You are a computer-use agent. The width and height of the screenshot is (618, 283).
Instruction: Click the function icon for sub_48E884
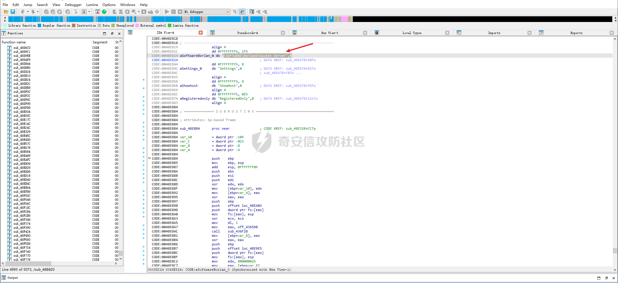tap(9, 152)
